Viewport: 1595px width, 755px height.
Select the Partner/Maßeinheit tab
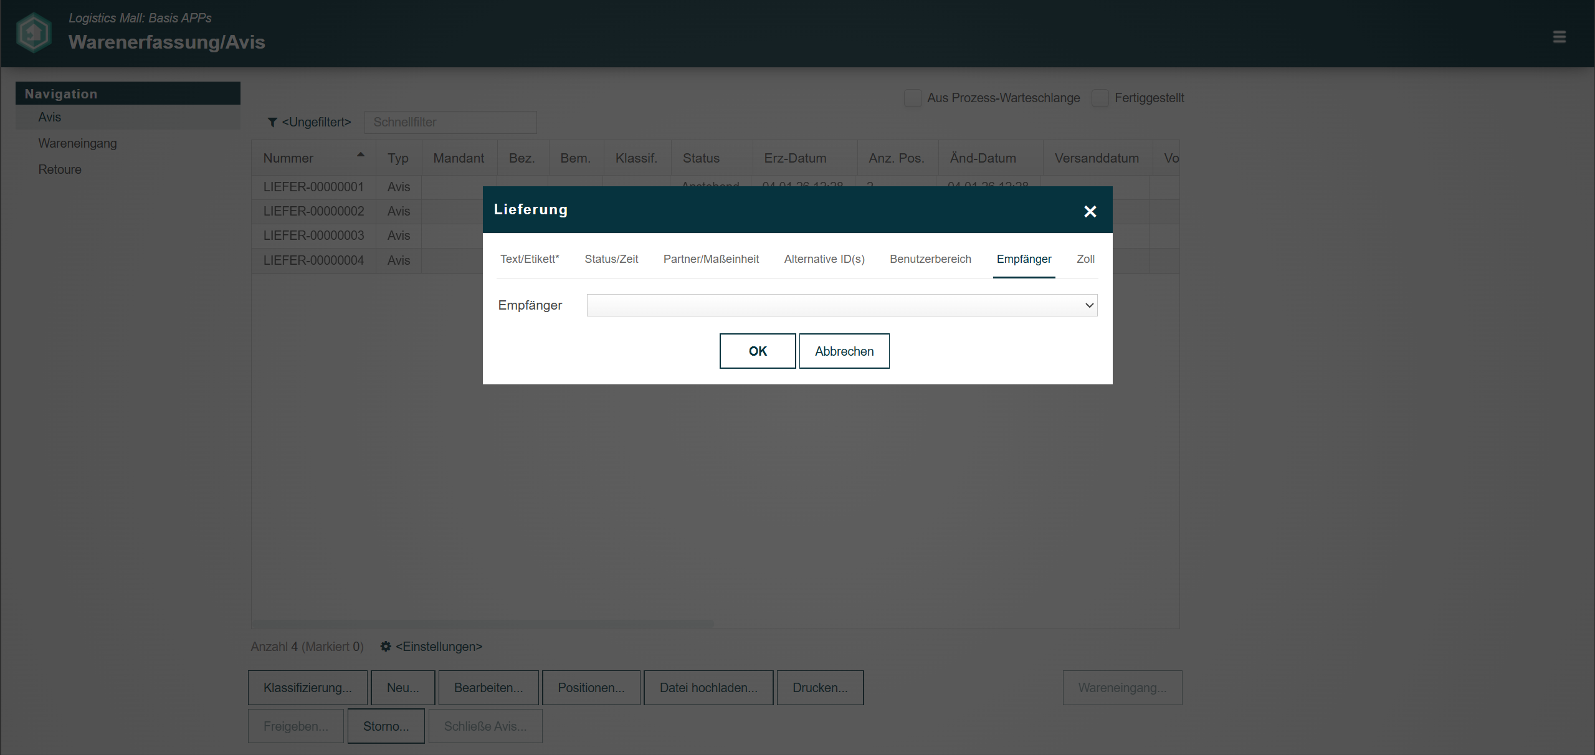711,259
